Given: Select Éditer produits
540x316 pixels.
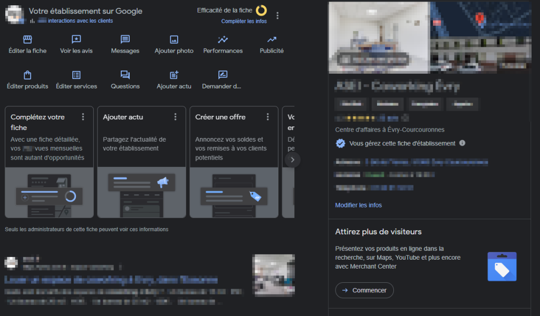Looking at the screenshot, I should (27, 75).
